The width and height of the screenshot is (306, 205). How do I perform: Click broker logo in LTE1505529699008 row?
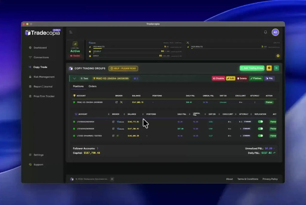120,129
